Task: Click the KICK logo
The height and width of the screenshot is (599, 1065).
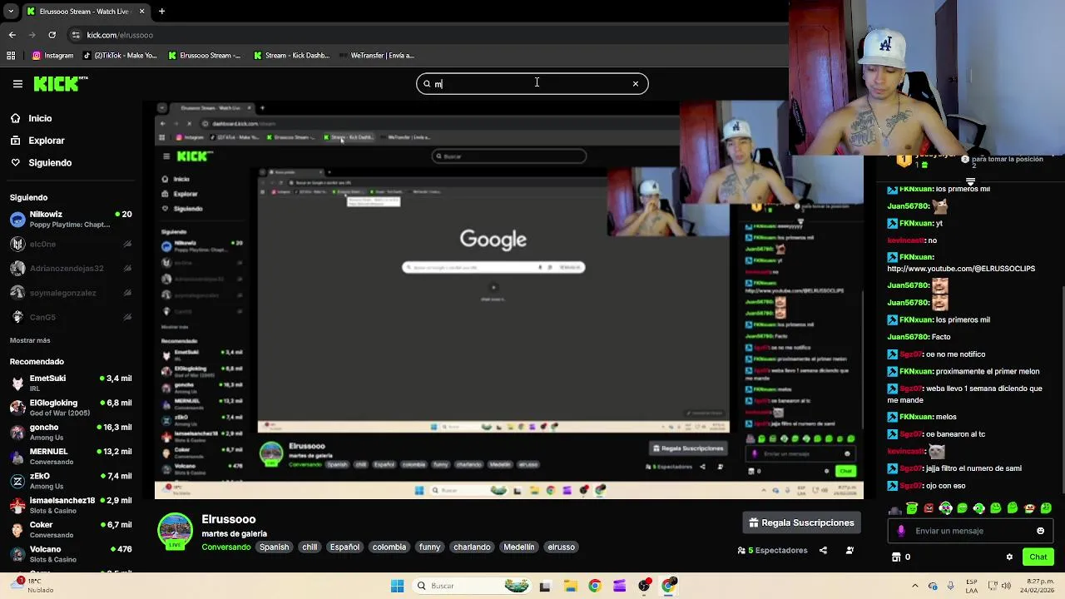Action: (x=60, y=83)
